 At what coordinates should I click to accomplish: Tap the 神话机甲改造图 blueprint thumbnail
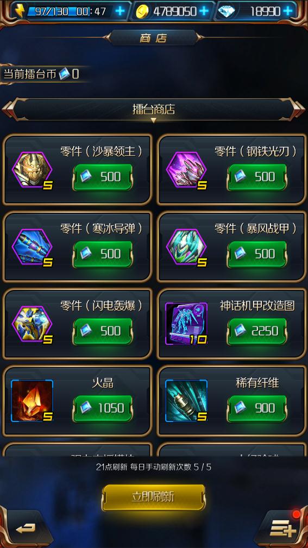click(x=186, y=324)
